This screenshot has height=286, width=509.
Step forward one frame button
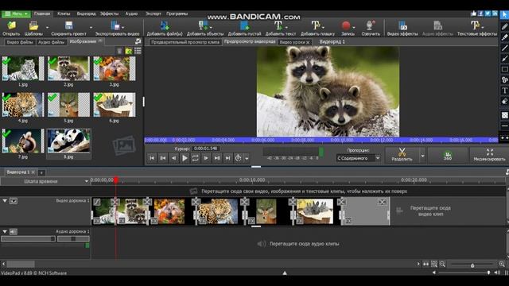click(x=206, y=158)
